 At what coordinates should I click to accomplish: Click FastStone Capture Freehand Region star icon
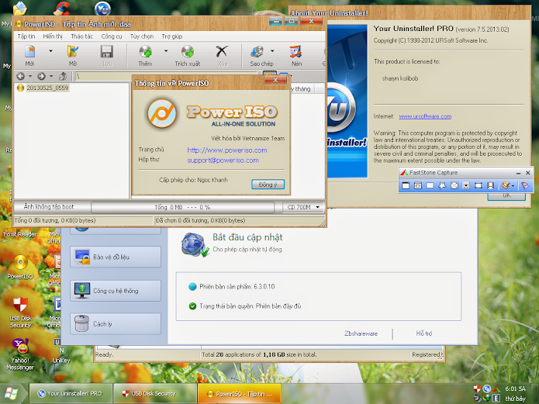point(442,185)
